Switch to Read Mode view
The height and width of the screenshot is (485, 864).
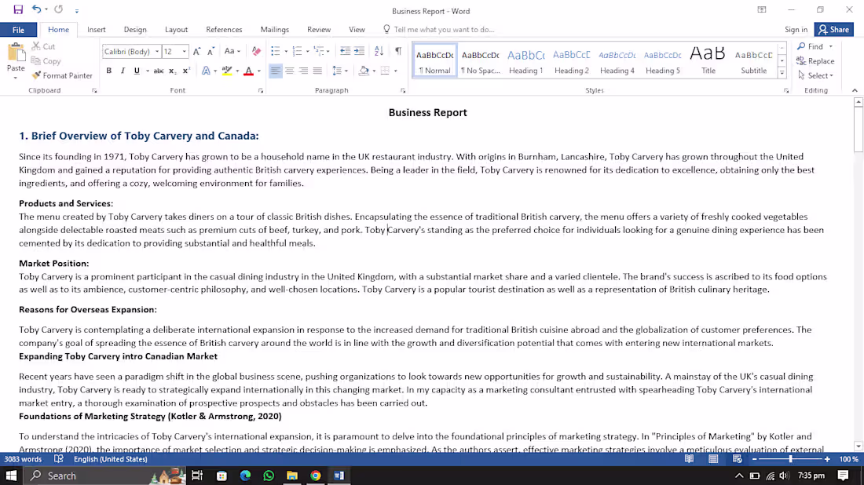coord(690,458)
